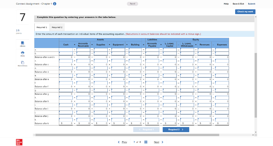This screenshot has height=146, width=273.
Task: Select the Expenses field in row i
Action: 222,105
